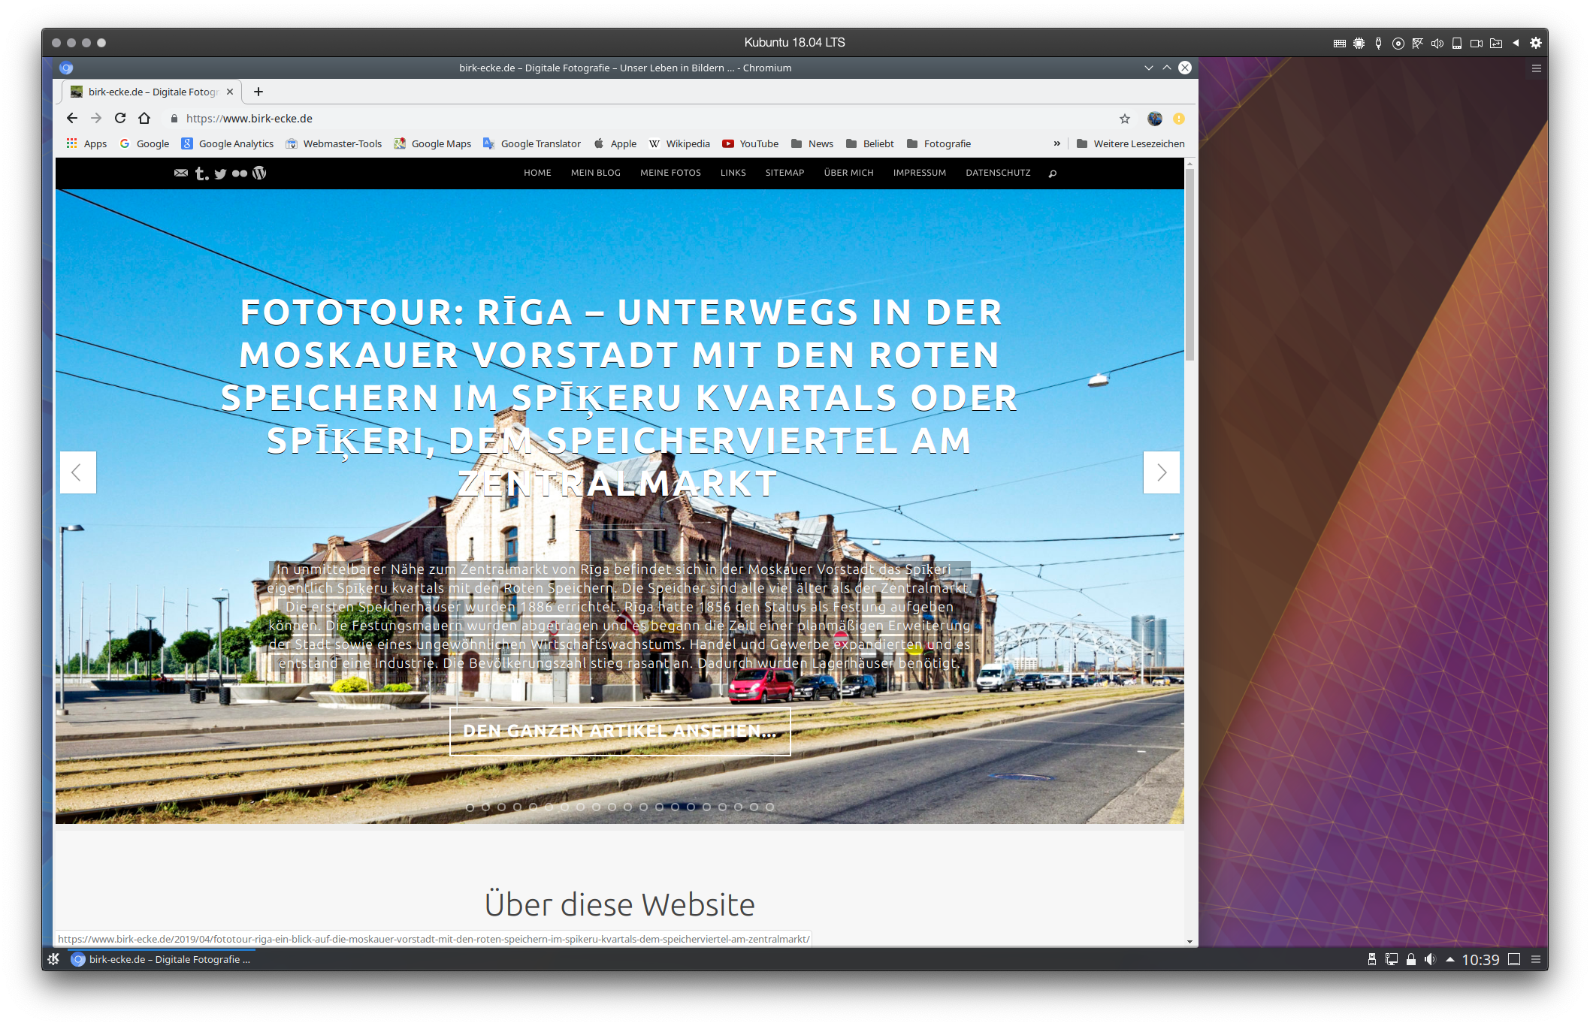
Task: Click the browser forward arrow
Action: (x=96, y=118)
